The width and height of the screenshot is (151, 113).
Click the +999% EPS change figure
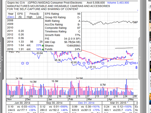click(x=63, y=107)
